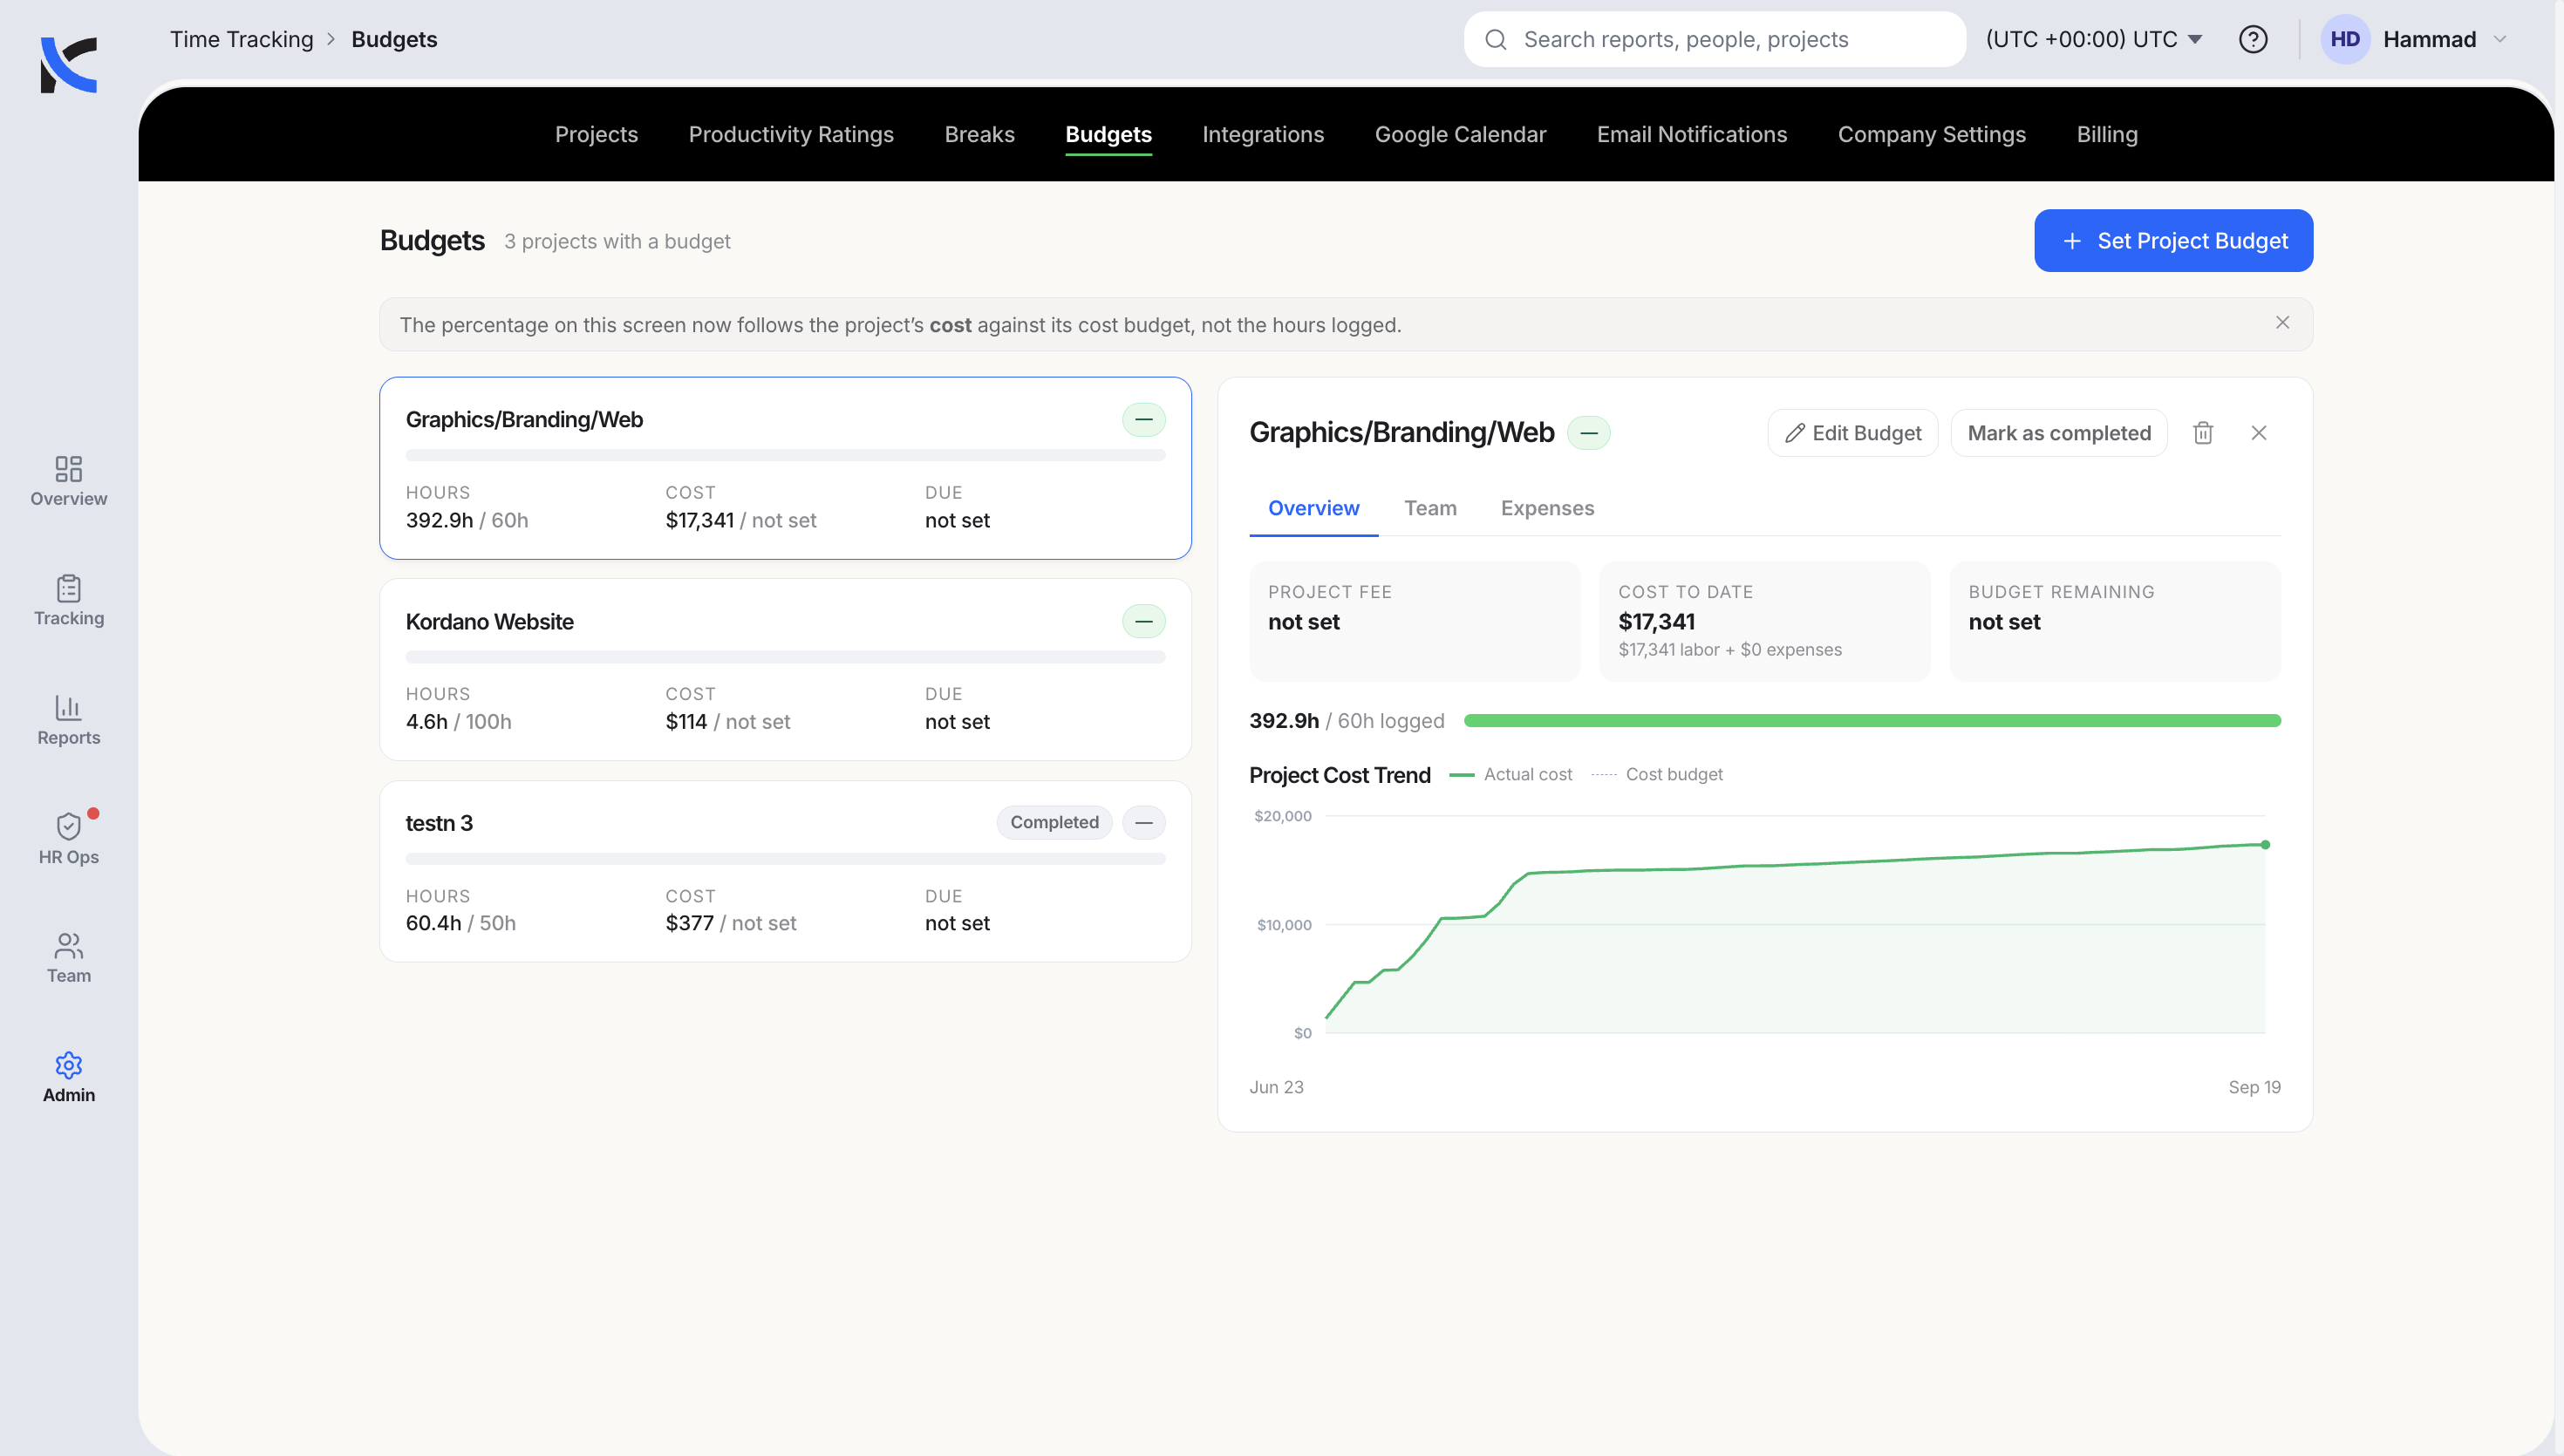The width and height of the screenshot is (2564, 1456).
Task: Click the Cost budget legend item
Action: click(1657, 775)
